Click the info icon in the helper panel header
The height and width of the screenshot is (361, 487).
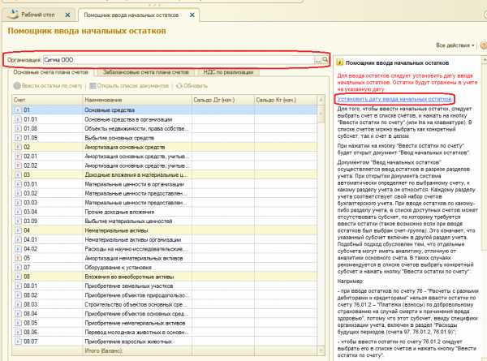coord(339,62)
